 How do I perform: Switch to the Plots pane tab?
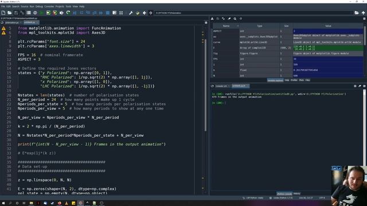[x=301, y=80]
